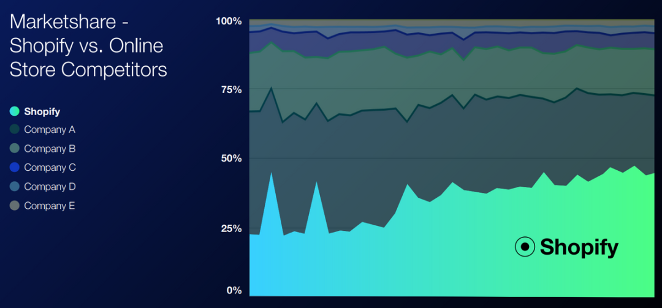Toggle the Company B legend label
Image resolution: width=662 pixels, height=308 pixels.
point(50,149)
